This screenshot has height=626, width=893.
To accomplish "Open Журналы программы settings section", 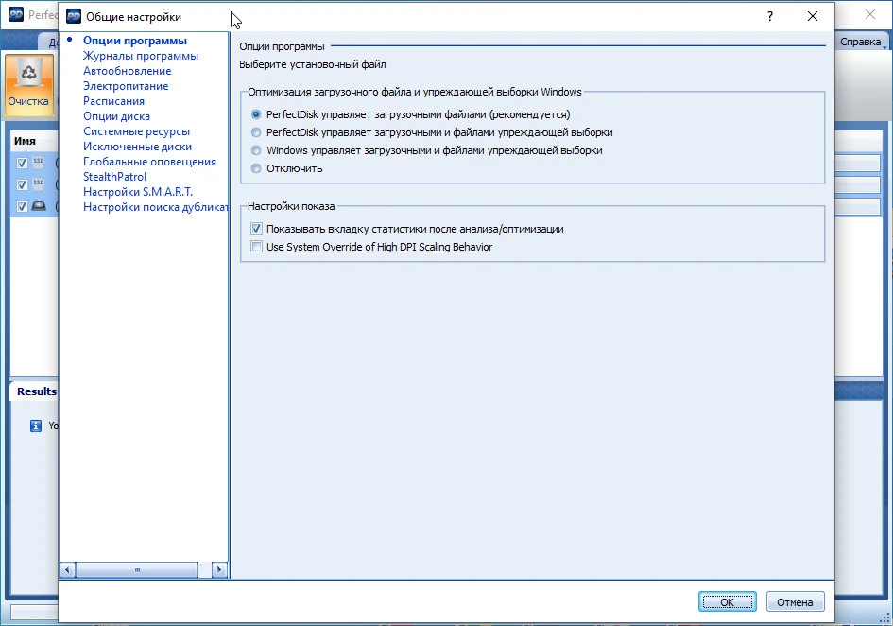I will (141, 56).
